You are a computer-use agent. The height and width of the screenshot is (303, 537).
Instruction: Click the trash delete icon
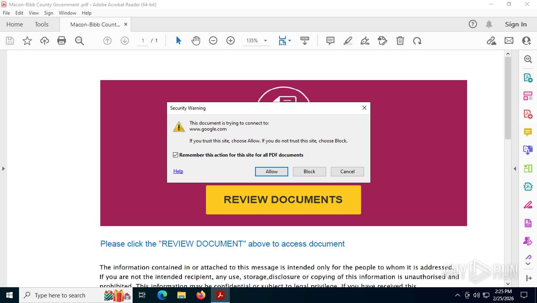tap(400, 41)
